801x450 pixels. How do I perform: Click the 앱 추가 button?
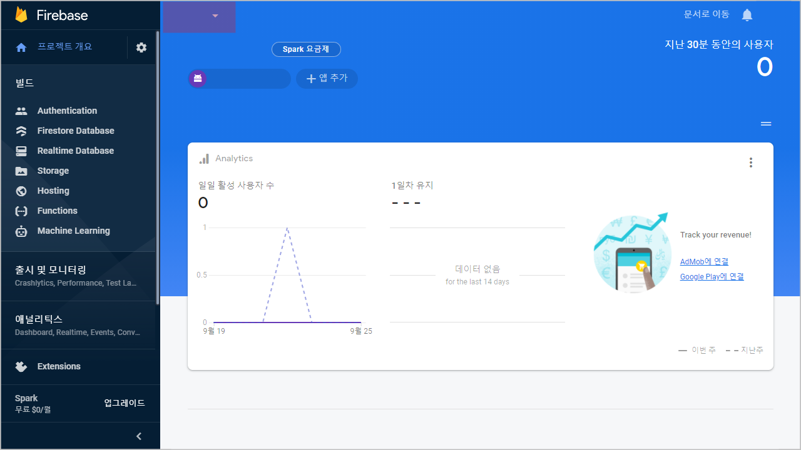coord(327,79)
